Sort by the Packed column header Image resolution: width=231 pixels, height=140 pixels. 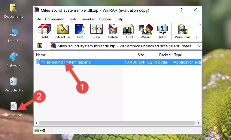(x=159, y=55)
